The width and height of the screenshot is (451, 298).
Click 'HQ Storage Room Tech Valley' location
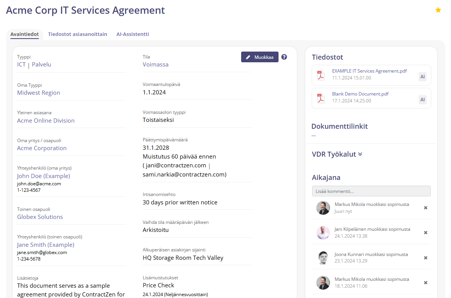tap(183, 258)
